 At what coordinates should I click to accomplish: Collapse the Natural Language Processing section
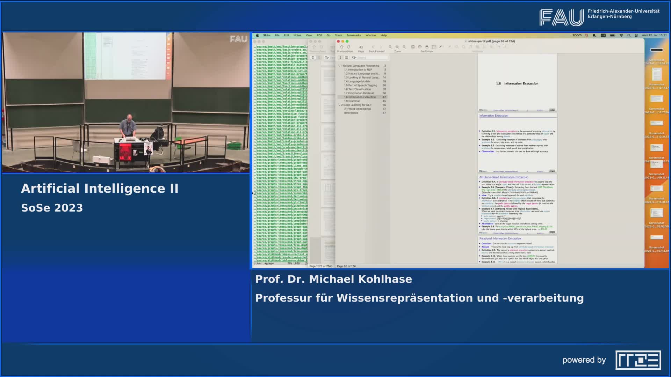[x=339, y=66]
